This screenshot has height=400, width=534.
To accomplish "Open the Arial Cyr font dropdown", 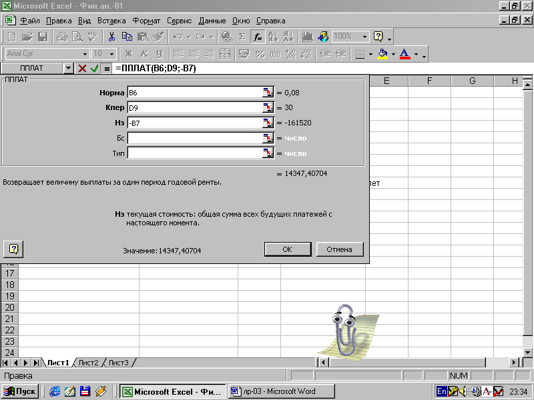I will (85, 54).
